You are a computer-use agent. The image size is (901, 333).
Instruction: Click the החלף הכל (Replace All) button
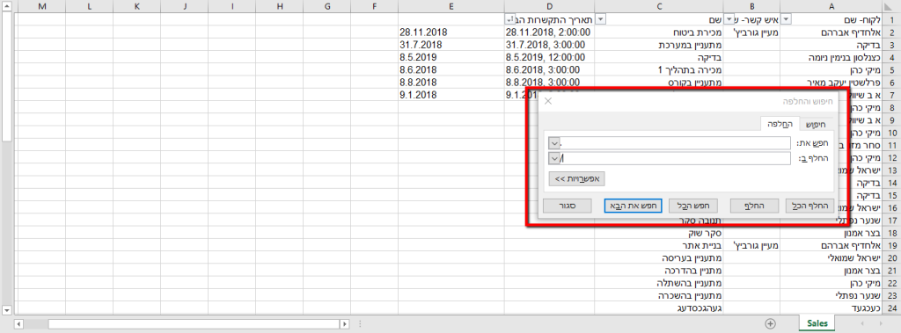click(809, 205)
